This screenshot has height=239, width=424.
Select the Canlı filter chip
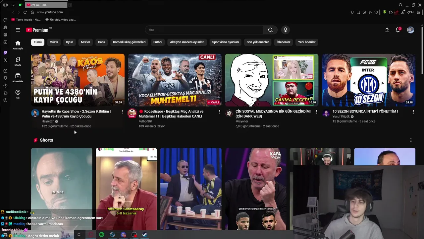point(101,42)
